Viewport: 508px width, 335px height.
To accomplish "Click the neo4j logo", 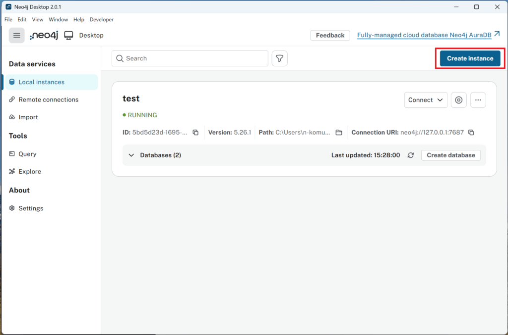I will click(44, 35).
